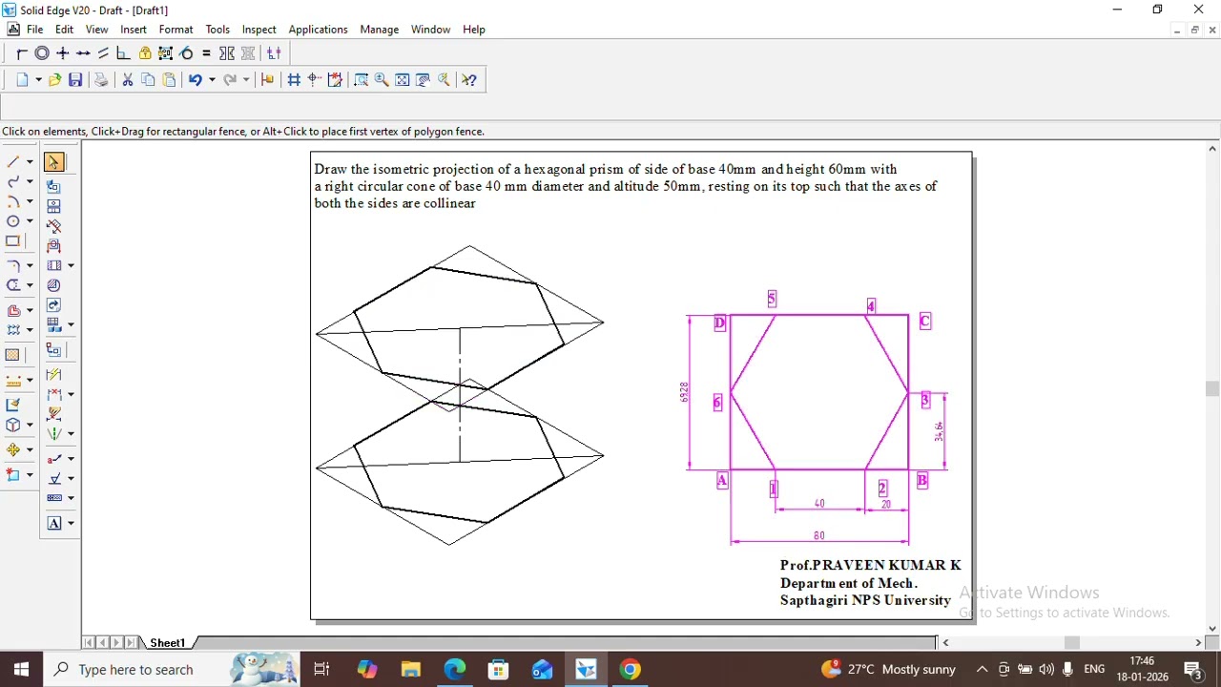Screen dimensions: 1221x687
Task: Save the draft file
Action: tap(75, 80)
